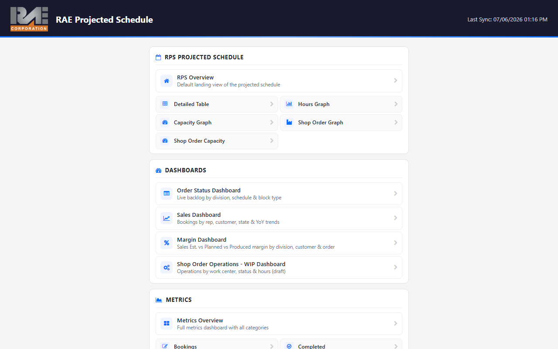This screenshot has height=349, width=558.
Task: Click the bar chart icon for Hours Graph
Action: pyautogui.click(x=289, y=104)
